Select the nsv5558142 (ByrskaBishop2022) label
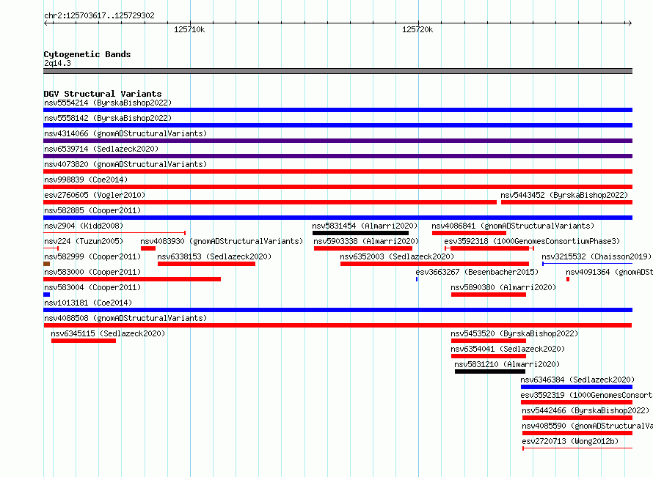Screen dimensions: 653x477 (108, 118)
